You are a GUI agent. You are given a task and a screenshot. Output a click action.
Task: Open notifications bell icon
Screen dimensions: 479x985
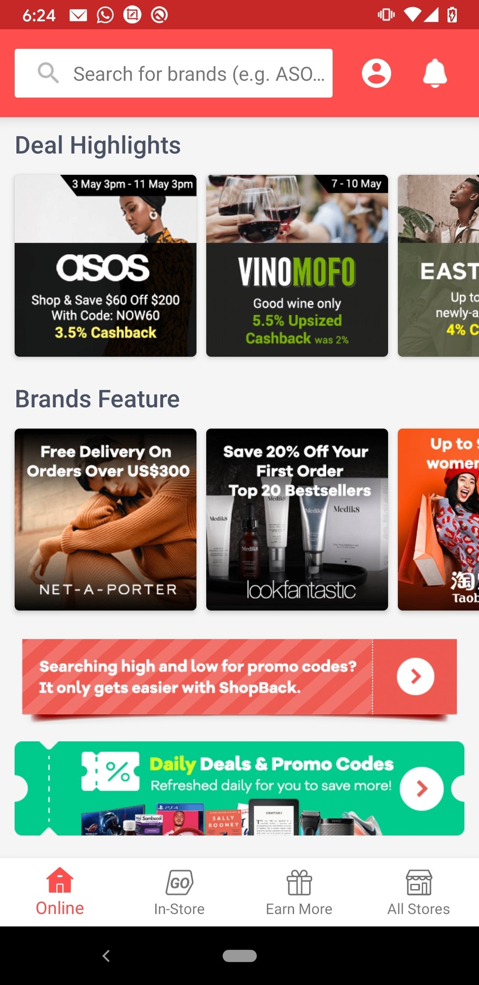pyautogui.click(x=435, y=73)
